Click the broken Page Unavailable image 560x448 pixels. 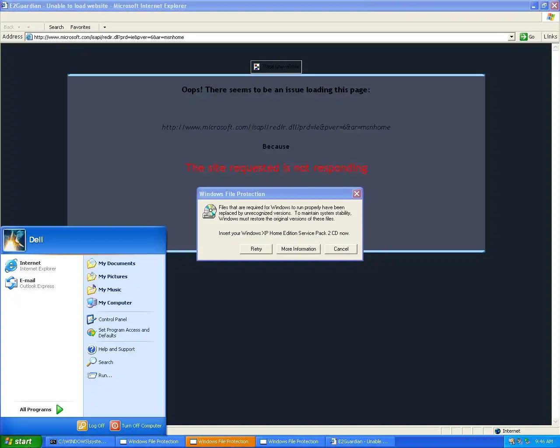point(276,67)
